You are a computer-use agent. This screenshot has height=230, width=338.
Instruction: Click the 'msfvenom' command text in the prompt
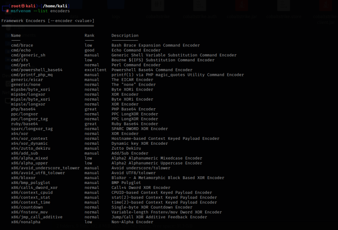21,11
